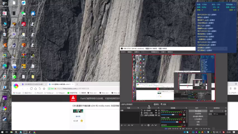The image size is (238, 134).
Task: Click the 音频输入采集 volume slider
Action: point(170,122)
